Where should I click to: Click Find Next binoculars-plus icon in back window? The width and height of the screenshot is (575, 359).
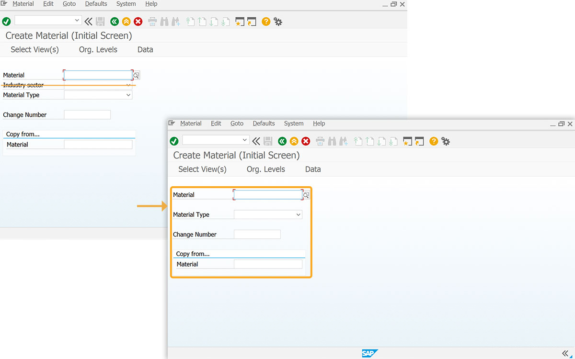pos(175,22)
